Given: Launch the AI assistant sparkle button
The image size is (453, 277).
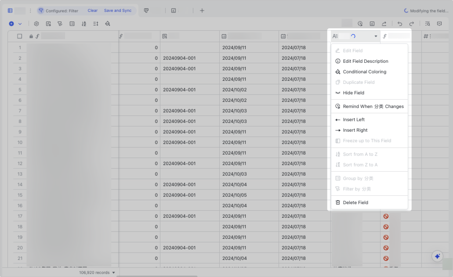Looking at the screenshot, I should click(437, 256).
